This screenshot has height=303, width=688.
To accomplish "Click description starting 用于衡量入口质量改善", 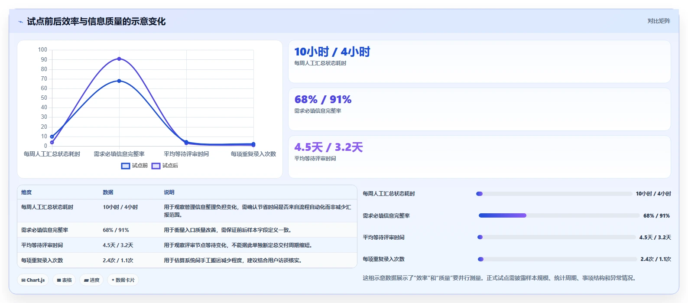I will click(x=228, y=230).
